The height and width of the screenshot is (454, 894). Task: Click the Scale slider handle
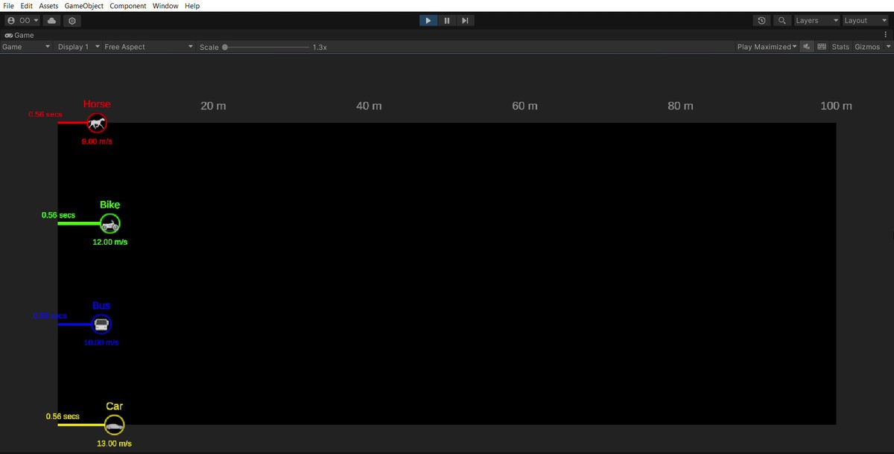225,47
